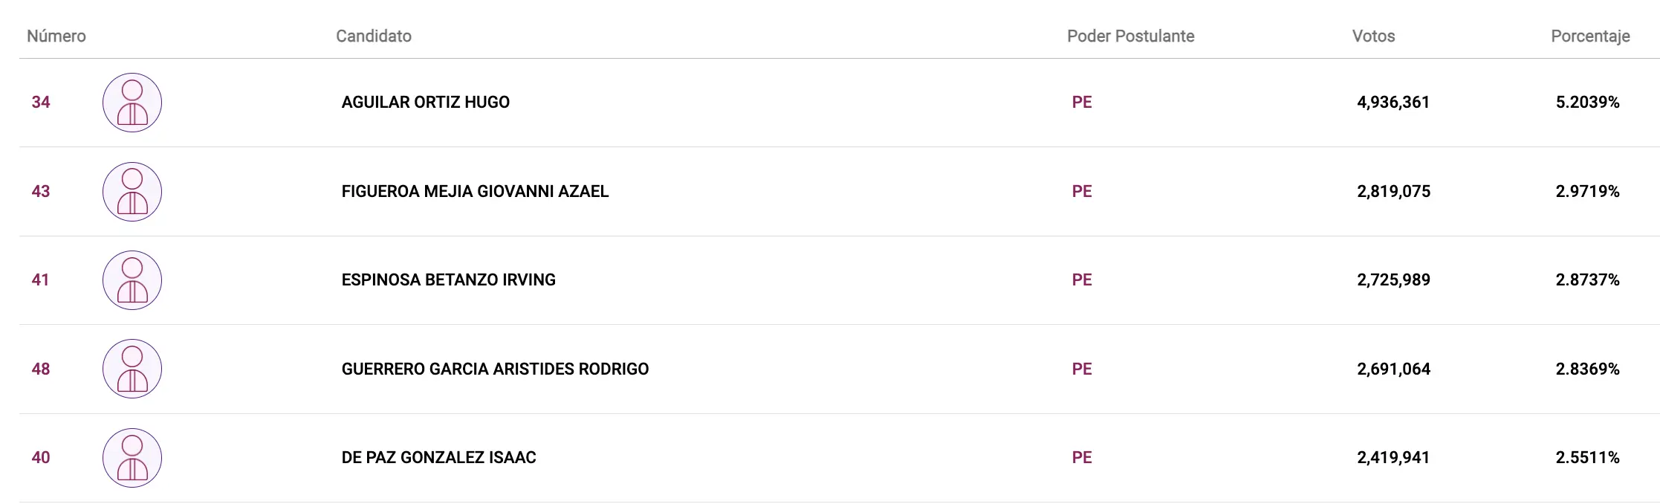
Task: Click the avatar icon for Aguilar Ortiz Hugo
Action: [x=132, y=103]
